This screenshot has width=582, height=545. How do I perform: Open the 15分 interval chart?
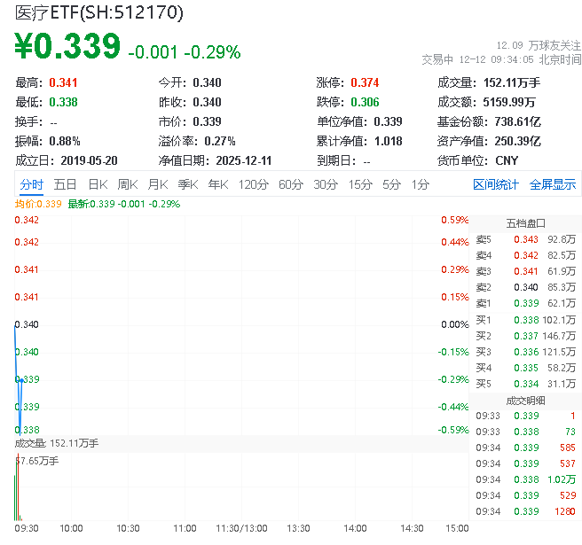pyautogui.click(x=360, y=184)
